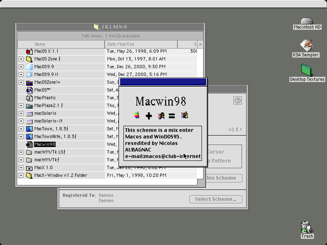
Task: Click the Select Scheme... button
Action: click(216, 199)
